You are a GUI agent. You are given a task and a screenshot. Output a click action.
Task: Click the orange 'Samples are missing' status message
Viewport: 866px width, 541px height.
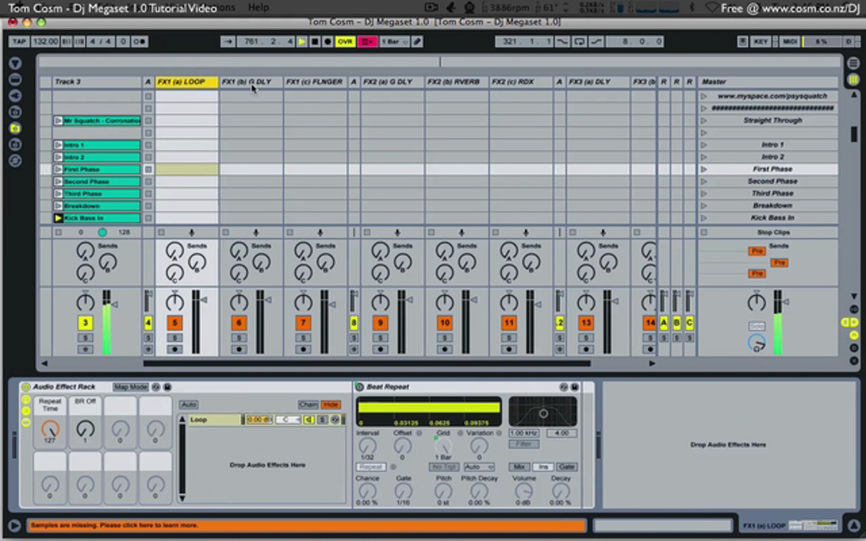(306, 525)
